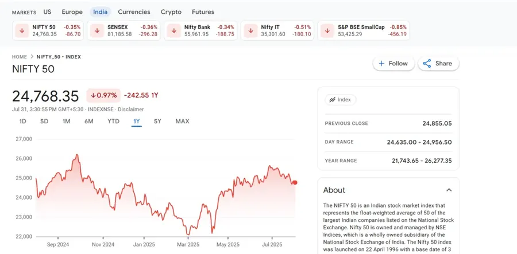Open the Crypto markets tab
Image resolution: width=517 pixels, height=254 pixels.
(x=171, y=12)
